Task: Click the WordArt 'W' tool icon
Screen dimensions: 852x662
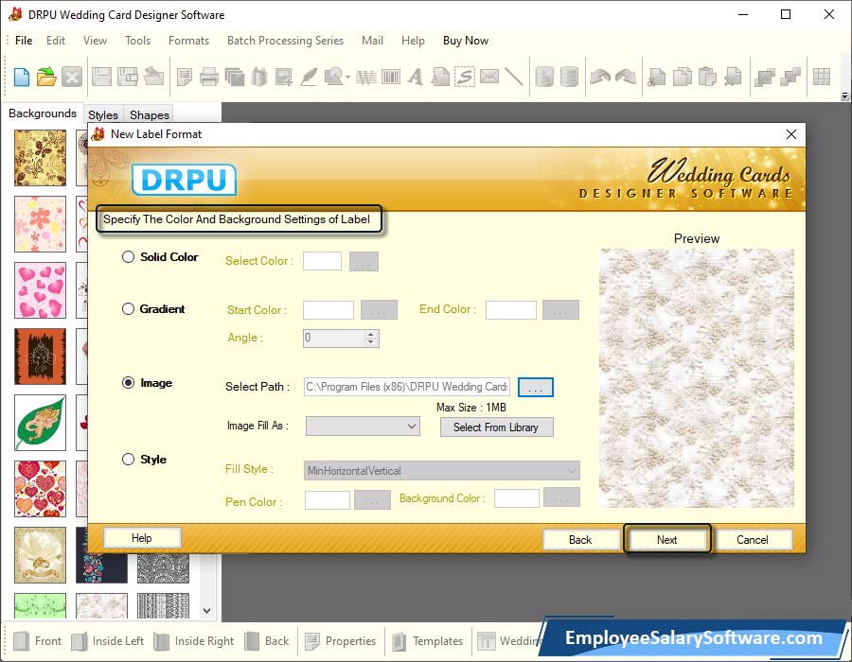Action: (x=366, y=77)
